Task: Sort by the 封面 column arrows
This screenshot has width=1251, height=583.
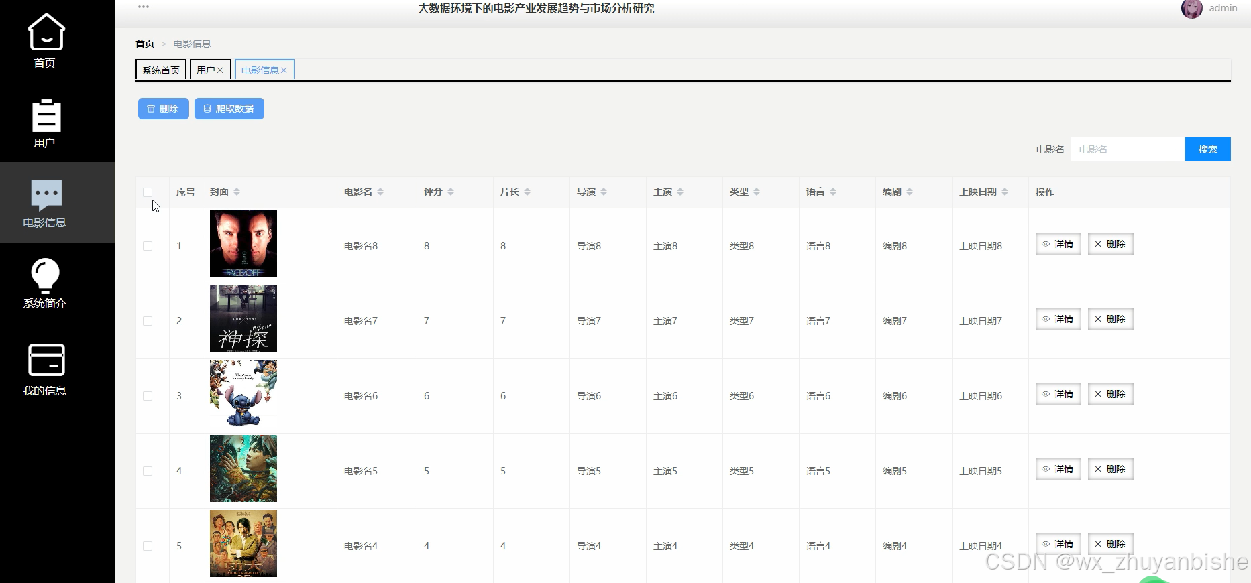Action: (237, 192)
